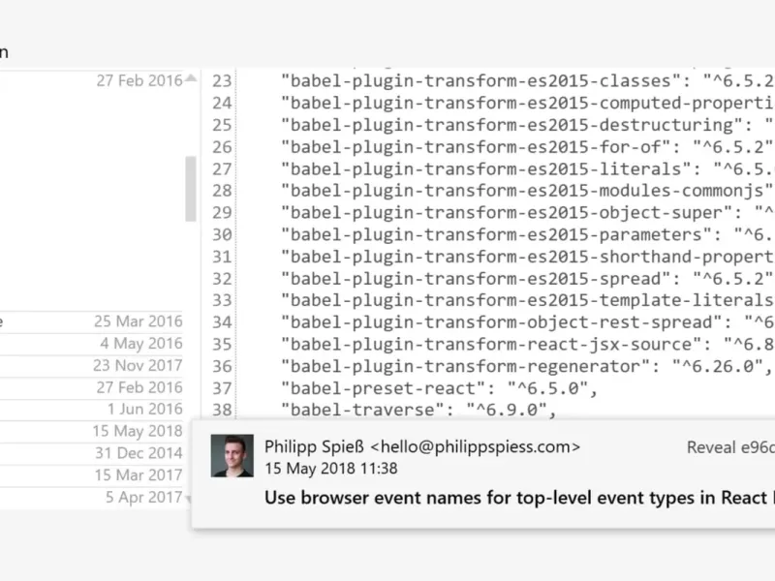This screenshot has height=581, width=775.
Task: Click the babel-preset-react code line
Action: (x=440, y=388)
